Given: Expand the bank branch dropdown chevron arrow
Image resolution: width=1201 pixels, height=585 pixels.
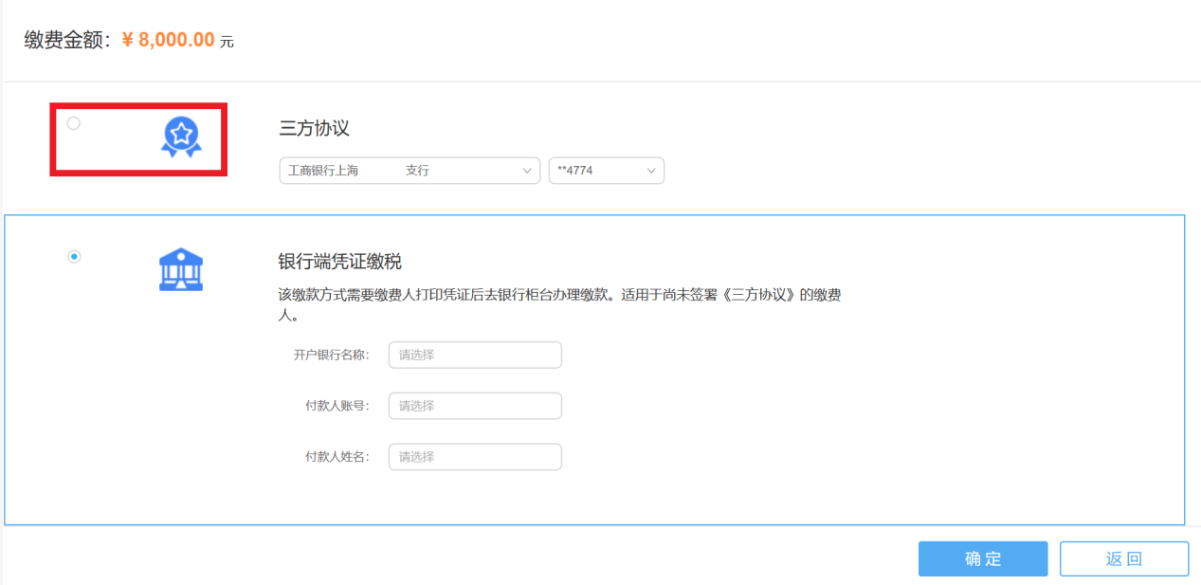Looking at the screenshot, I should (527, 171).
